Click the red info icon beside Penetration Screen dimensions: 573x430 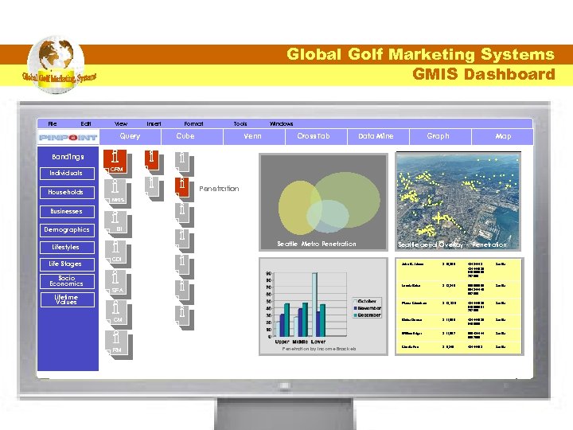coord(184,188)
